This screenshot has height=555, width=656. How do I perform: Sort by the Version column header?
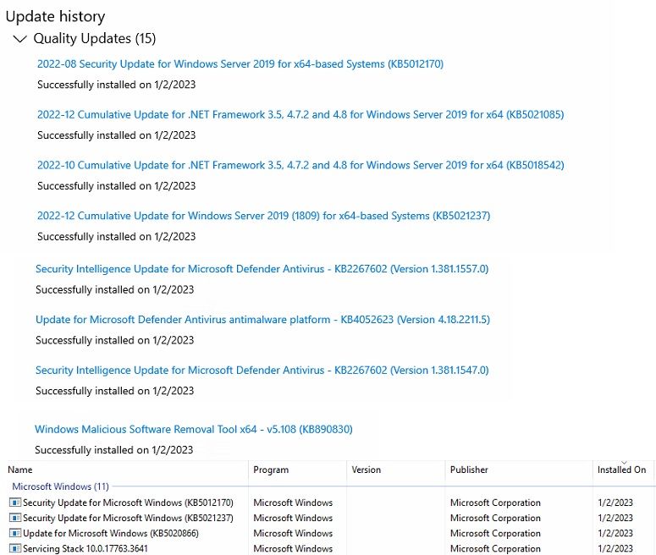[396, 470]
